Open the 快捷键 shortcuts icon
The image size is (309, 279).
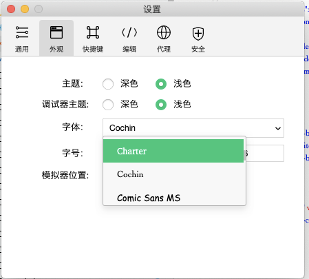[x=93, y=32]
